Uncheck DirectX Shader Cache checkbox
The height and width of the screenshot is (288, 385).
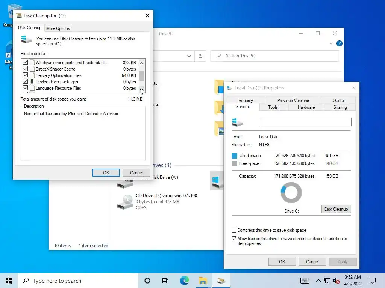25,69
